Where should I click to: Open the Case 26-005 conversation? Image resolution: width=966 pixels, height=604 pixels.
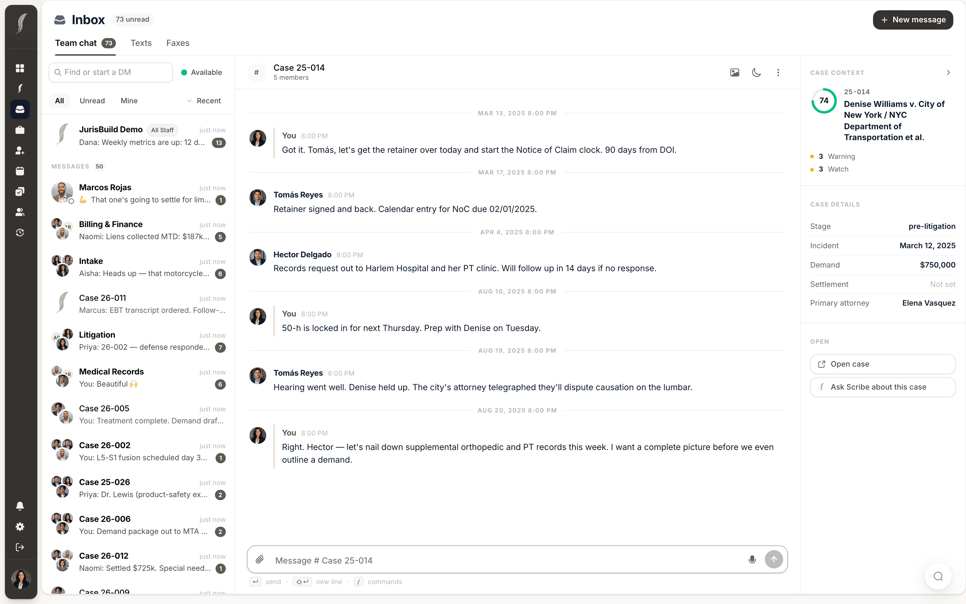[x=138, y=414]
